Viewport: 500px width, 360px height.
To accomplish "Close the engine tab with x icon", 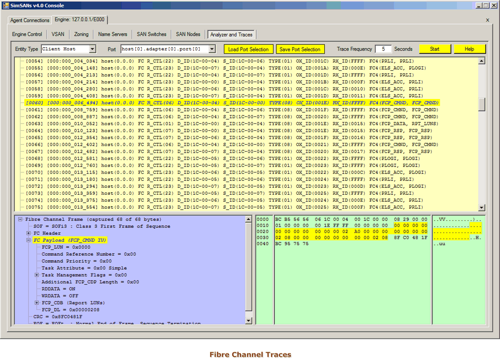I will pyautogui.click(x=487, y=20).
